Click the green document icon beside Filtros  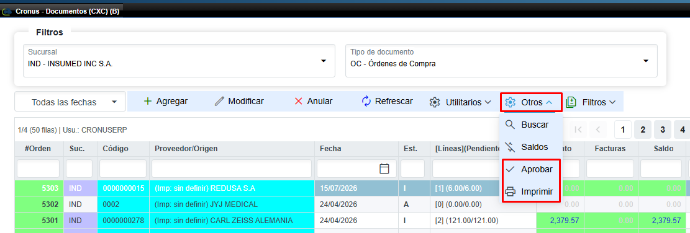571,102
